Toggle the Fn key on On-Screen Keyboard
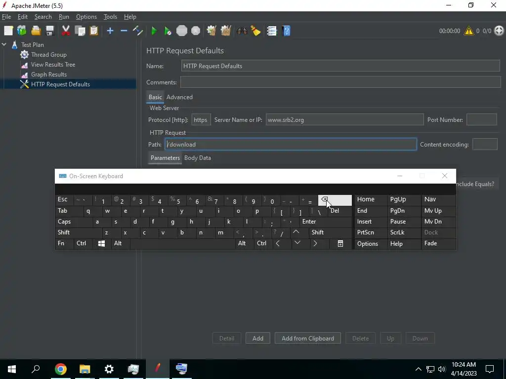Viewport: 506px width, 379px height. (x=64, y=244)
